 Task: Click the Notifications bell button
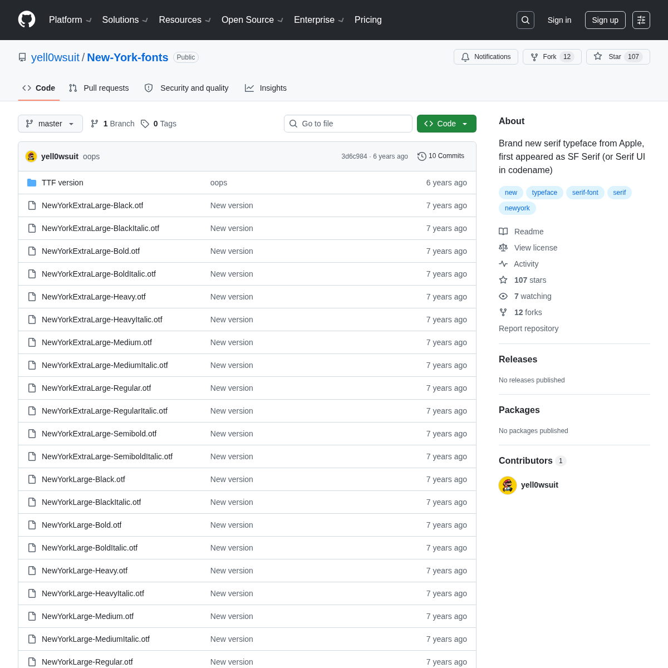pos(486,57)
